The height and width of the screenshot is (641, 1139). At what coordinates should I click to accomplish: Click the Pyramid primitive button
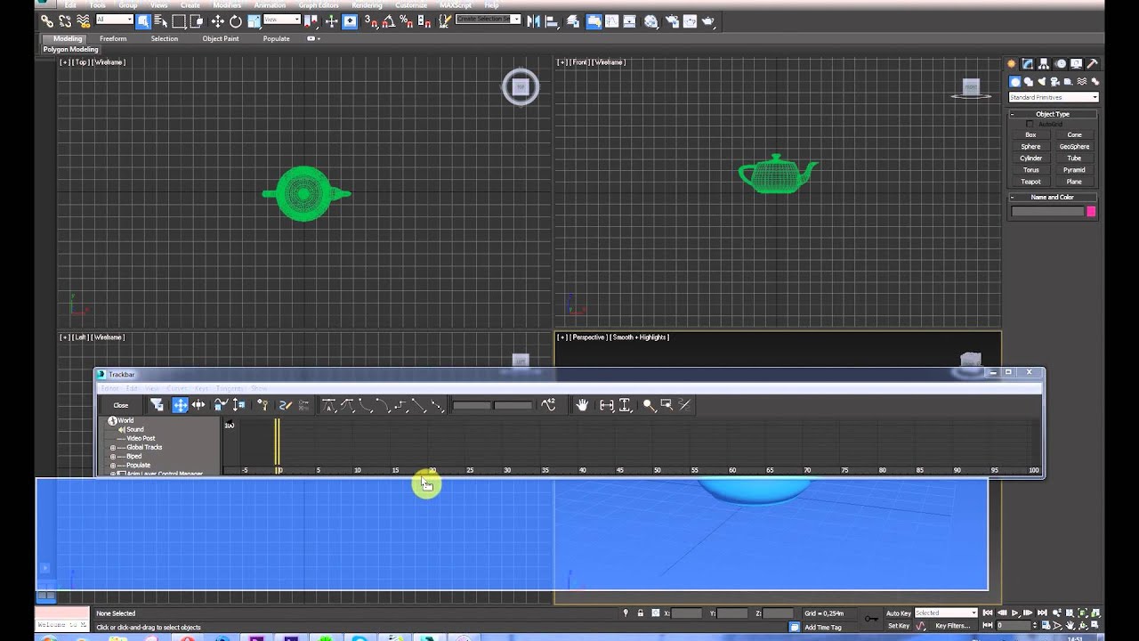click(x=1074, y=169)
